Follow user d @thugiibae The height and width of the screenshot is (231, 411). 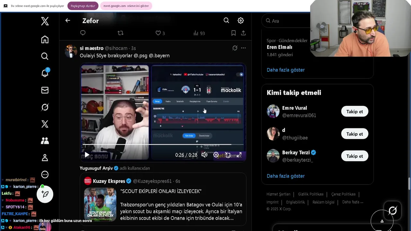pos(354,134)
